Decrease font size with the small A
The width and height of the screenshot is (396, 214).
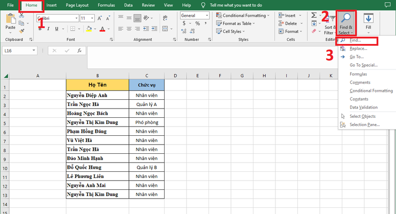[x=108, y=18]
